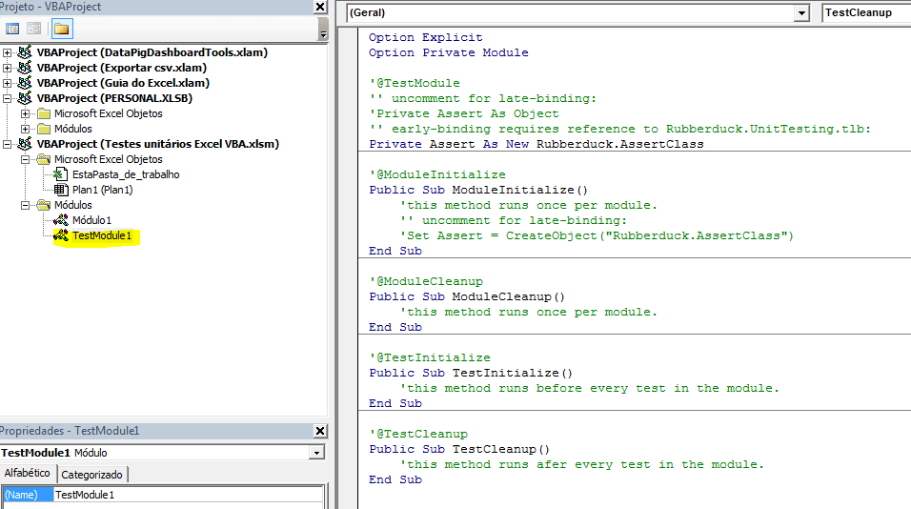The height and width of the screenshot is (509, 911).
Task: Collapse the PERSONAL.XLSB project node
Action: (8, 98)
